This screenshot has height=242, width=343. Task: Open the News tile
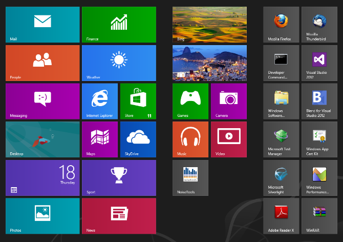point(119,216)
